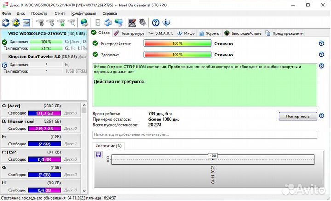Click the disk with magnifier icon
This screenshot has height=201, width=331.
(x=72, y=22)
